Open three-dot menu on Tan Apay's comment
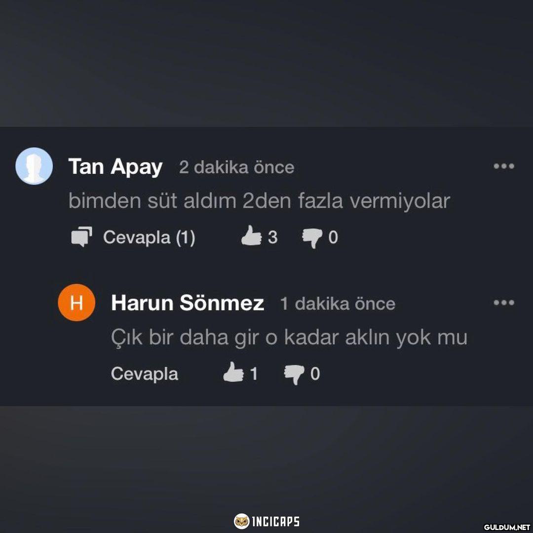The width and height of the screenshot is (533, 533). 504,166
